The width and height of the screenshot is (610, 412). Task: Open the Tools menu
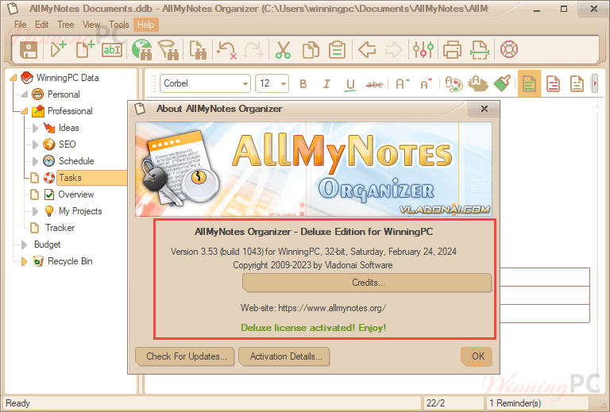point(118,25)
